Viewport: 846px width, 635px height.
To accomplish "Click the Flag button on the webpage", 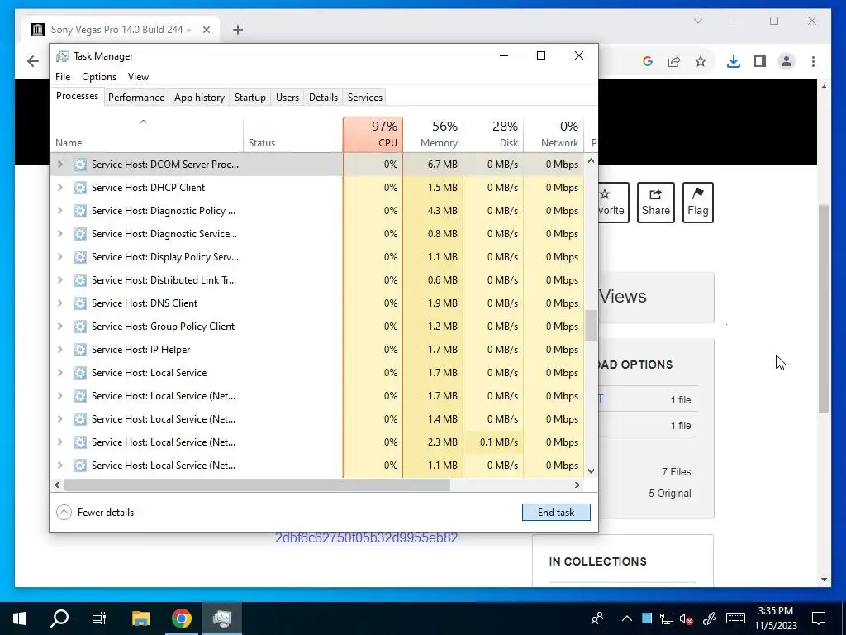I will pyautogui.click(x=697, y=203).
